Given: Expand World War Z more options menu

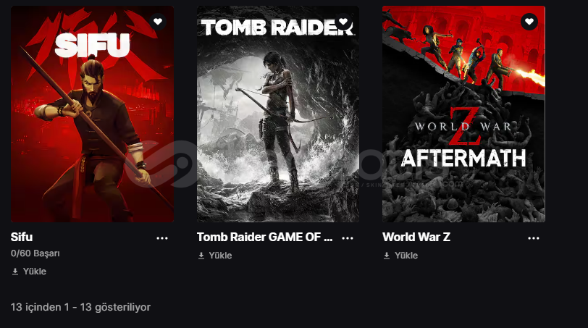Looking at the screenshot, I should tap(534, 238).
